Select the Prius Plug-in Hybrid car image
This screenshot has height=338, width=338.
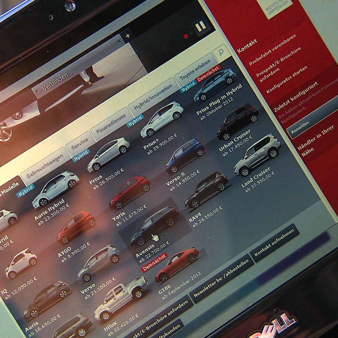click(x=215, y=85)
